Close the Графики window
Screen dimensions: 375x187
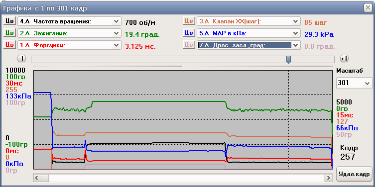click(x=367, y=7)
